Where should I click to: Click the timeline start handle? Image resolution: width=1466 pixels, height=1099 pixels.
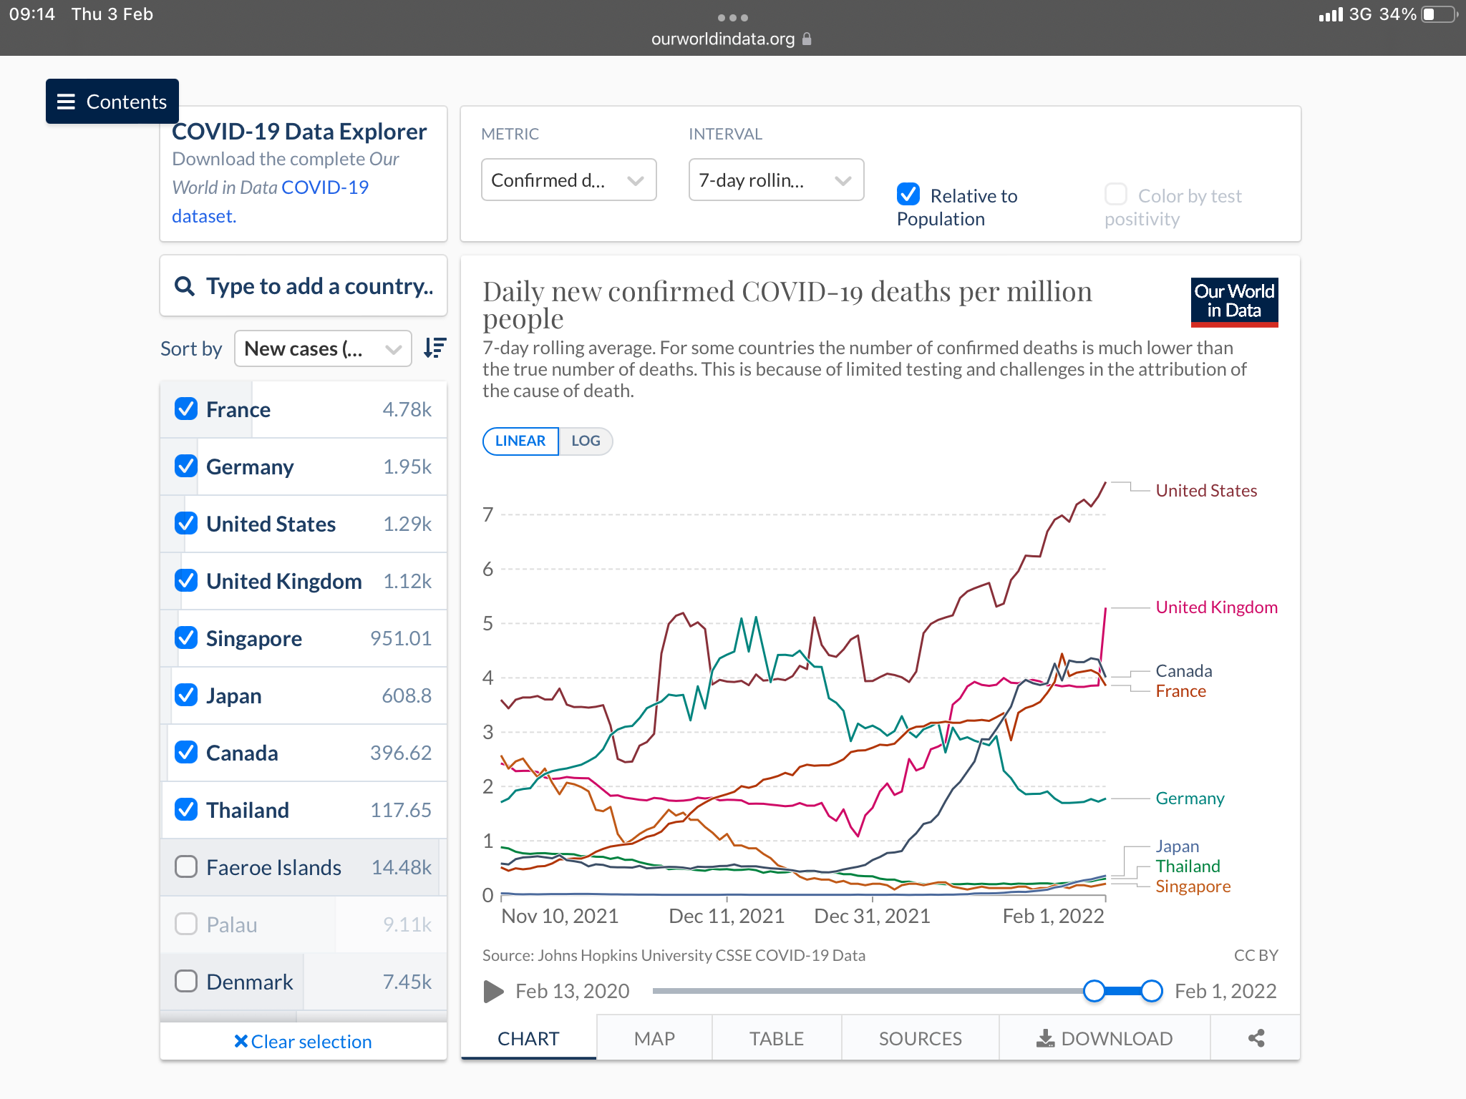(x=1094, y=991)
